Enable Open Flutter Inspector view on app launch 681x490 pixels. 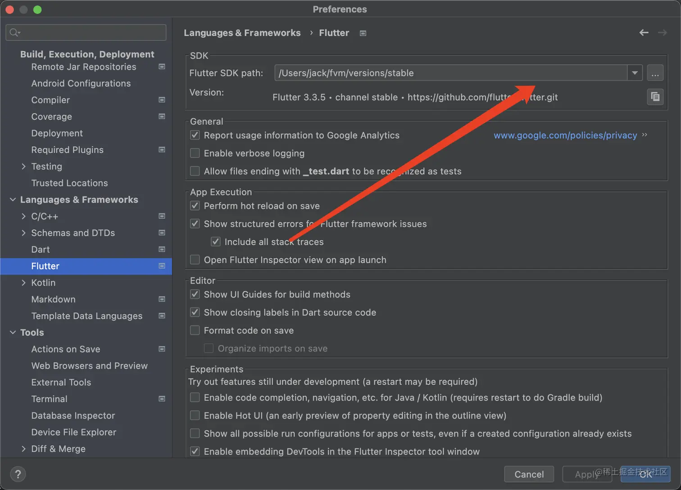click(x=195, y=259)
